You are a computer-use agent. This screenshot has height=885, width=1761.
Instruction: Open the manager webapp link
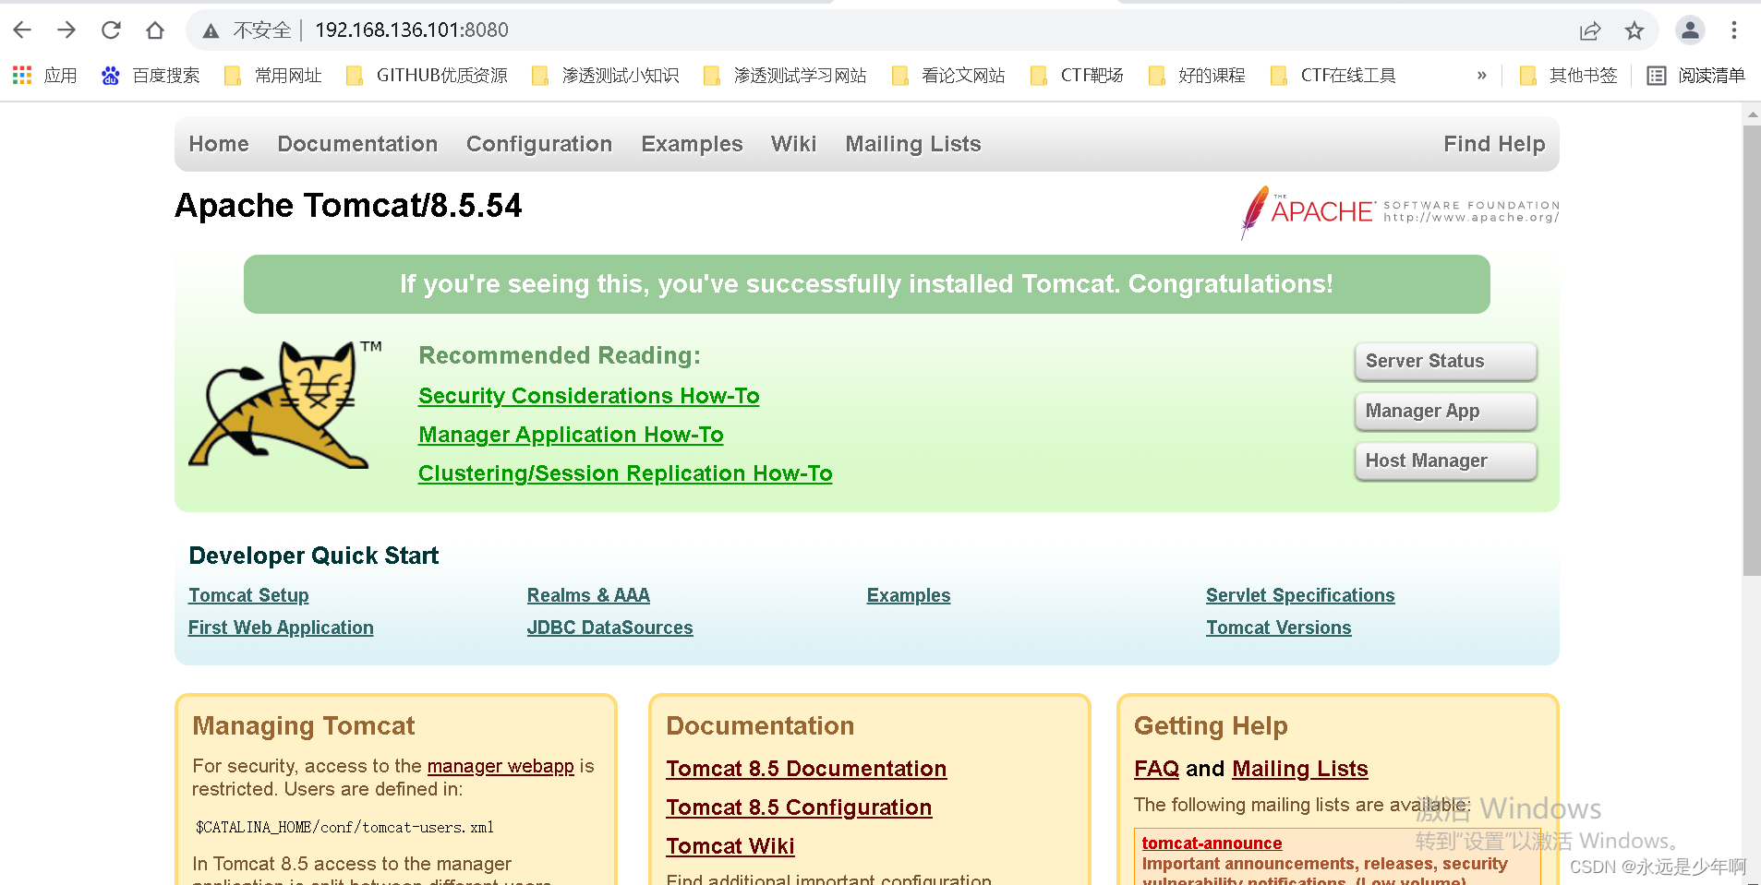click(x=501, y=766)
